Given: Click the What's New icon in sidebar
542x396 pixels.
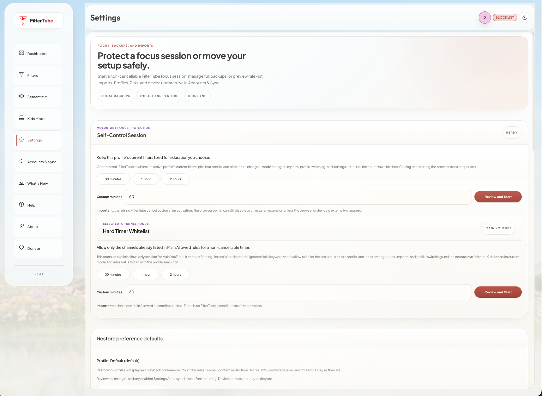Looking at the screenshot, I should [21, 183].
